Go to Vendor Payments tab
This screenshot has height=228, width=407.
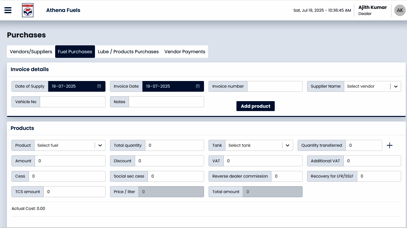point(185,52)
